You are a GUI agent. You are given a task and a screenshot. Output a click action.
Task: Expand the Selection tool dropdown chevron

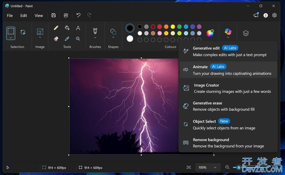tap(11, 38)
